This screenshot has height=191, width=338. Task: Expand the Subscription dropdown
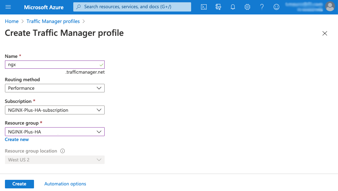pyautogui.click(x=55, y=110)
